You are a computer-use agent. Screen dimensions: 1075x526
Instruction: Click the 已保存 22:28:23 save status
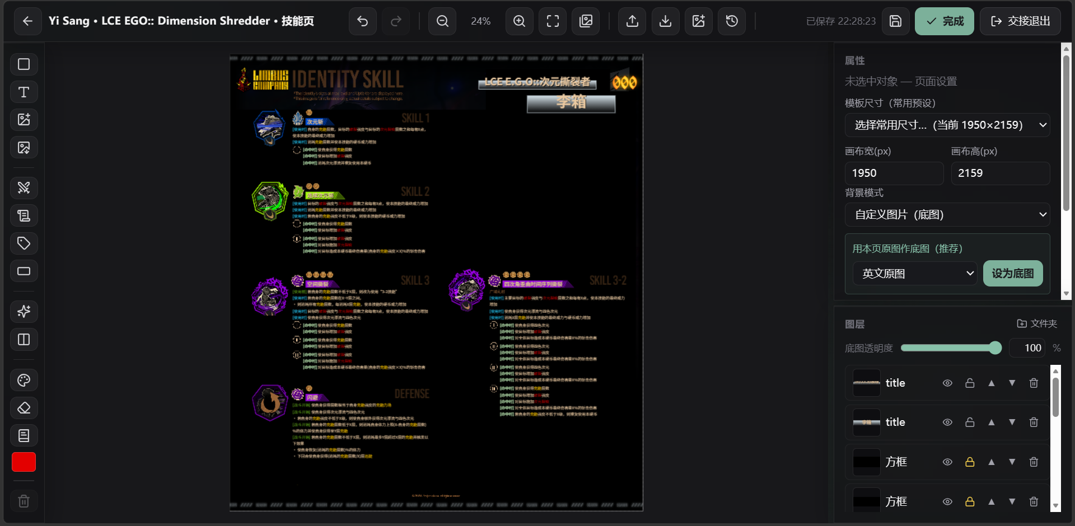[841, 21]
